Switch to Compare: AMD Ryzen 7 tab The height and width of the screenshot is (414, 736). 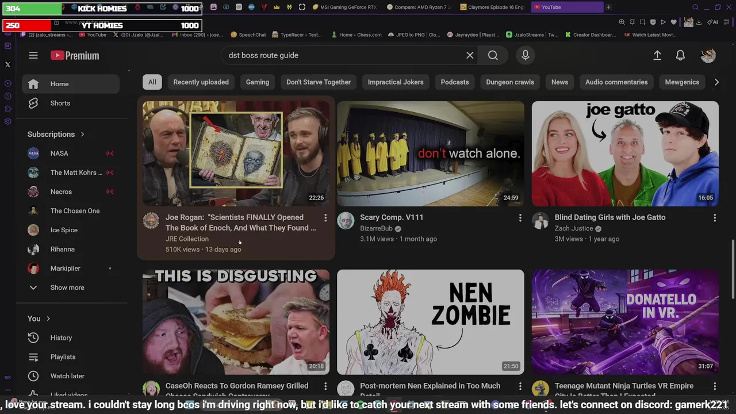click(x=419, y=7)
